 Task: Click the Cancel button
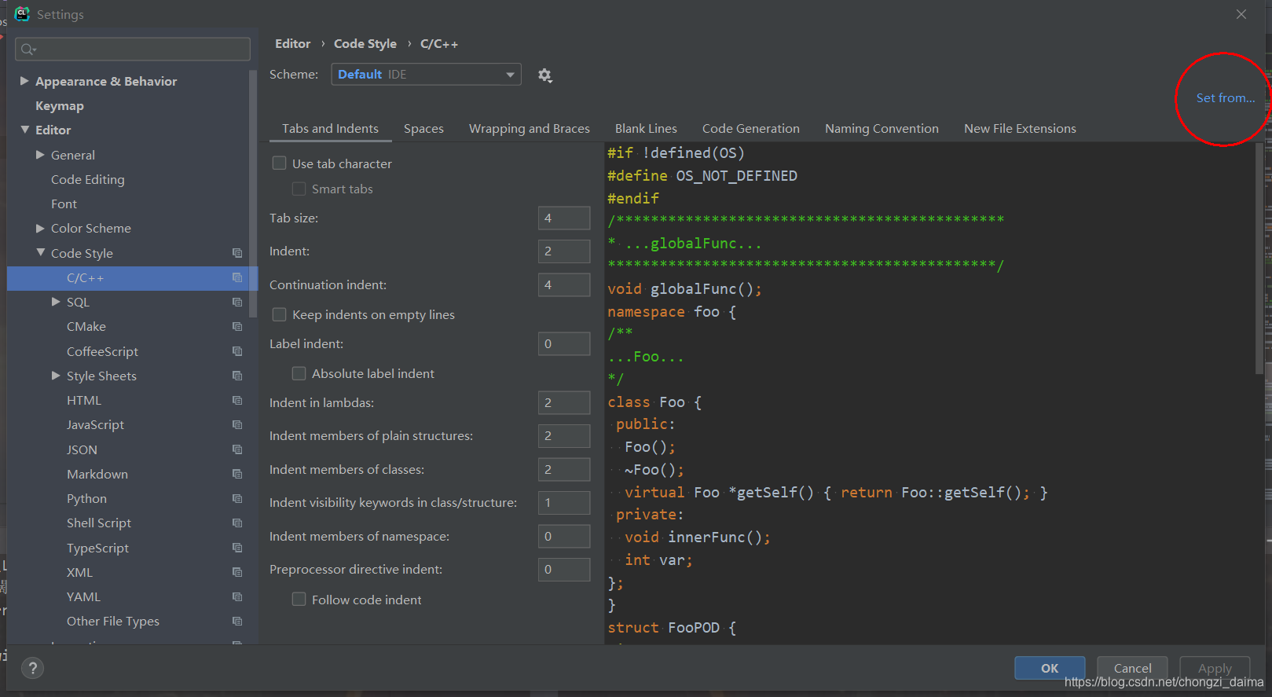pyautogui.click(x=1132, y=668)
